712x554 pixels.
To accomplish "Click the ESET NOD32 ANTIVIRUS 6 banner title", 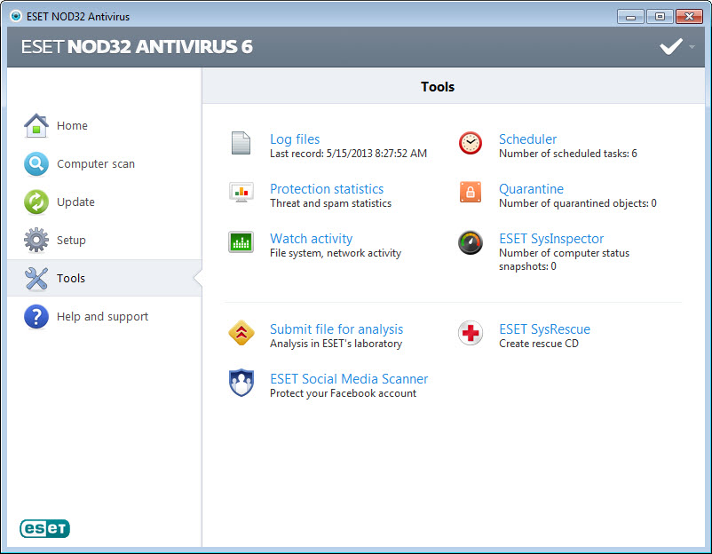I will tap(137, 47).
